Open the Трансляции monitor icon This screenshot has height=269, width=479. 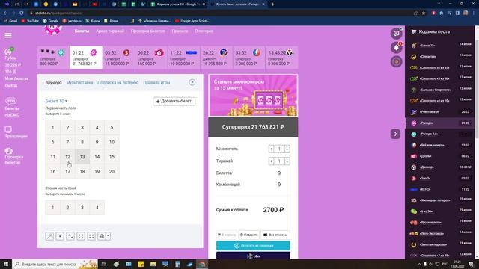[8, 129]
